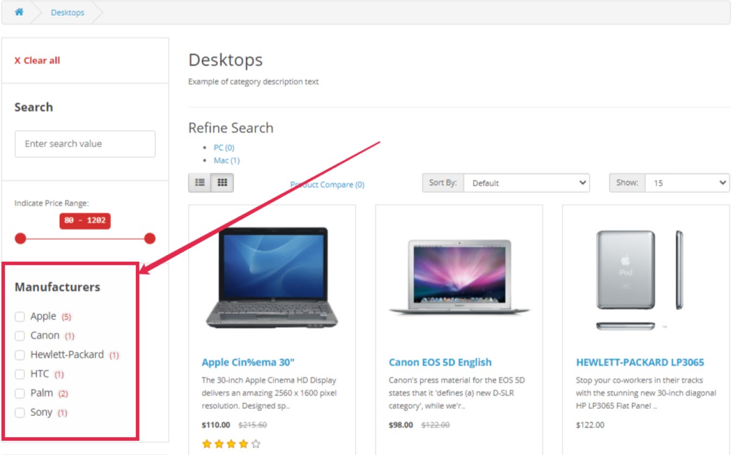733x455 pixels.
Task: Click the Canon EOS 5D product image
Action: [x=459, y=277]
